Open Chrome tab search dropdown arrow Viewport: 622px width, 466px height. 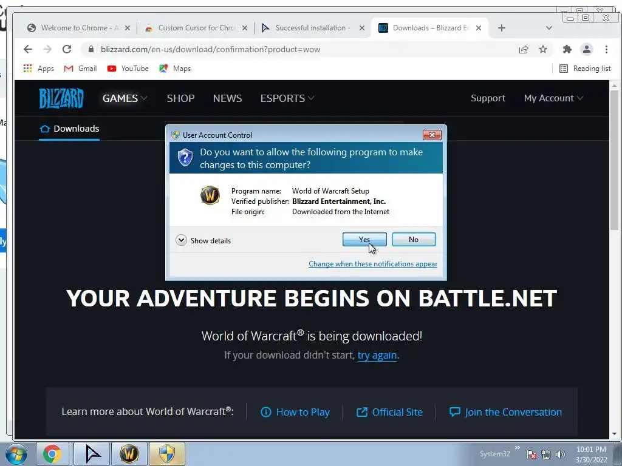pyautogui.click(x=549, y=28)
